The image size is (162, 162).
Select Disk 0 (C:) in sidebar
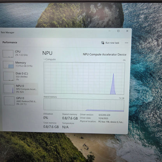tap(20, 76)
